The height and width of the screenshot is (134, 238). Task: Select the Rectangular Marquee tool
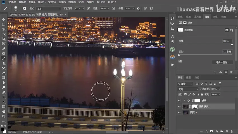[x=4, y=25]
